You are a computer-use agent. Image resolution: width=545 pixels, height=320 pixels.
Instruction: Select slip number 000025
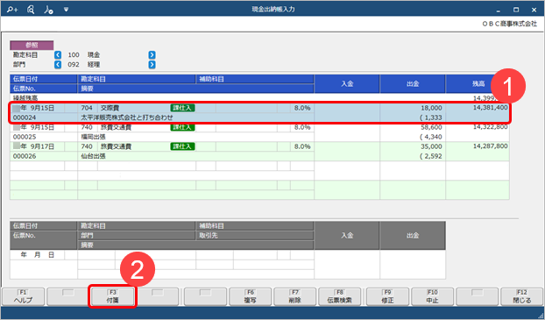[25, 137]
